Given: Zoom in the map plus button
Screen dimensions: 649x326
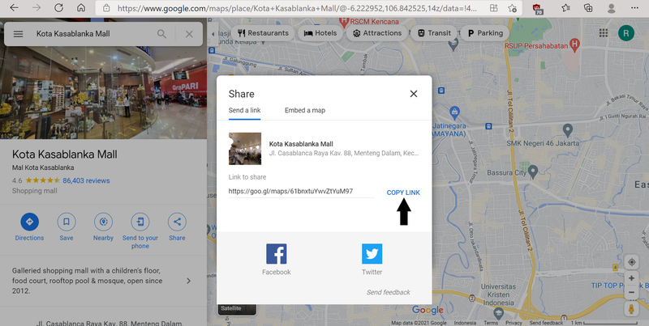Looking at the screenshot, I should pos(632,278).
